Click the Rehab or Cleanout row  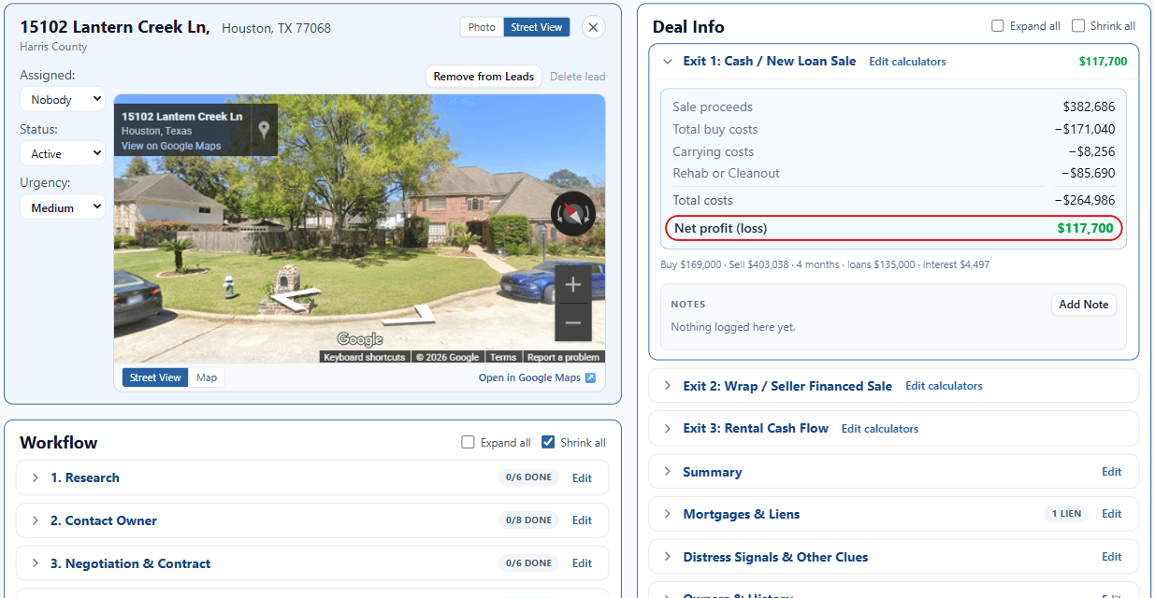(893, 173)
